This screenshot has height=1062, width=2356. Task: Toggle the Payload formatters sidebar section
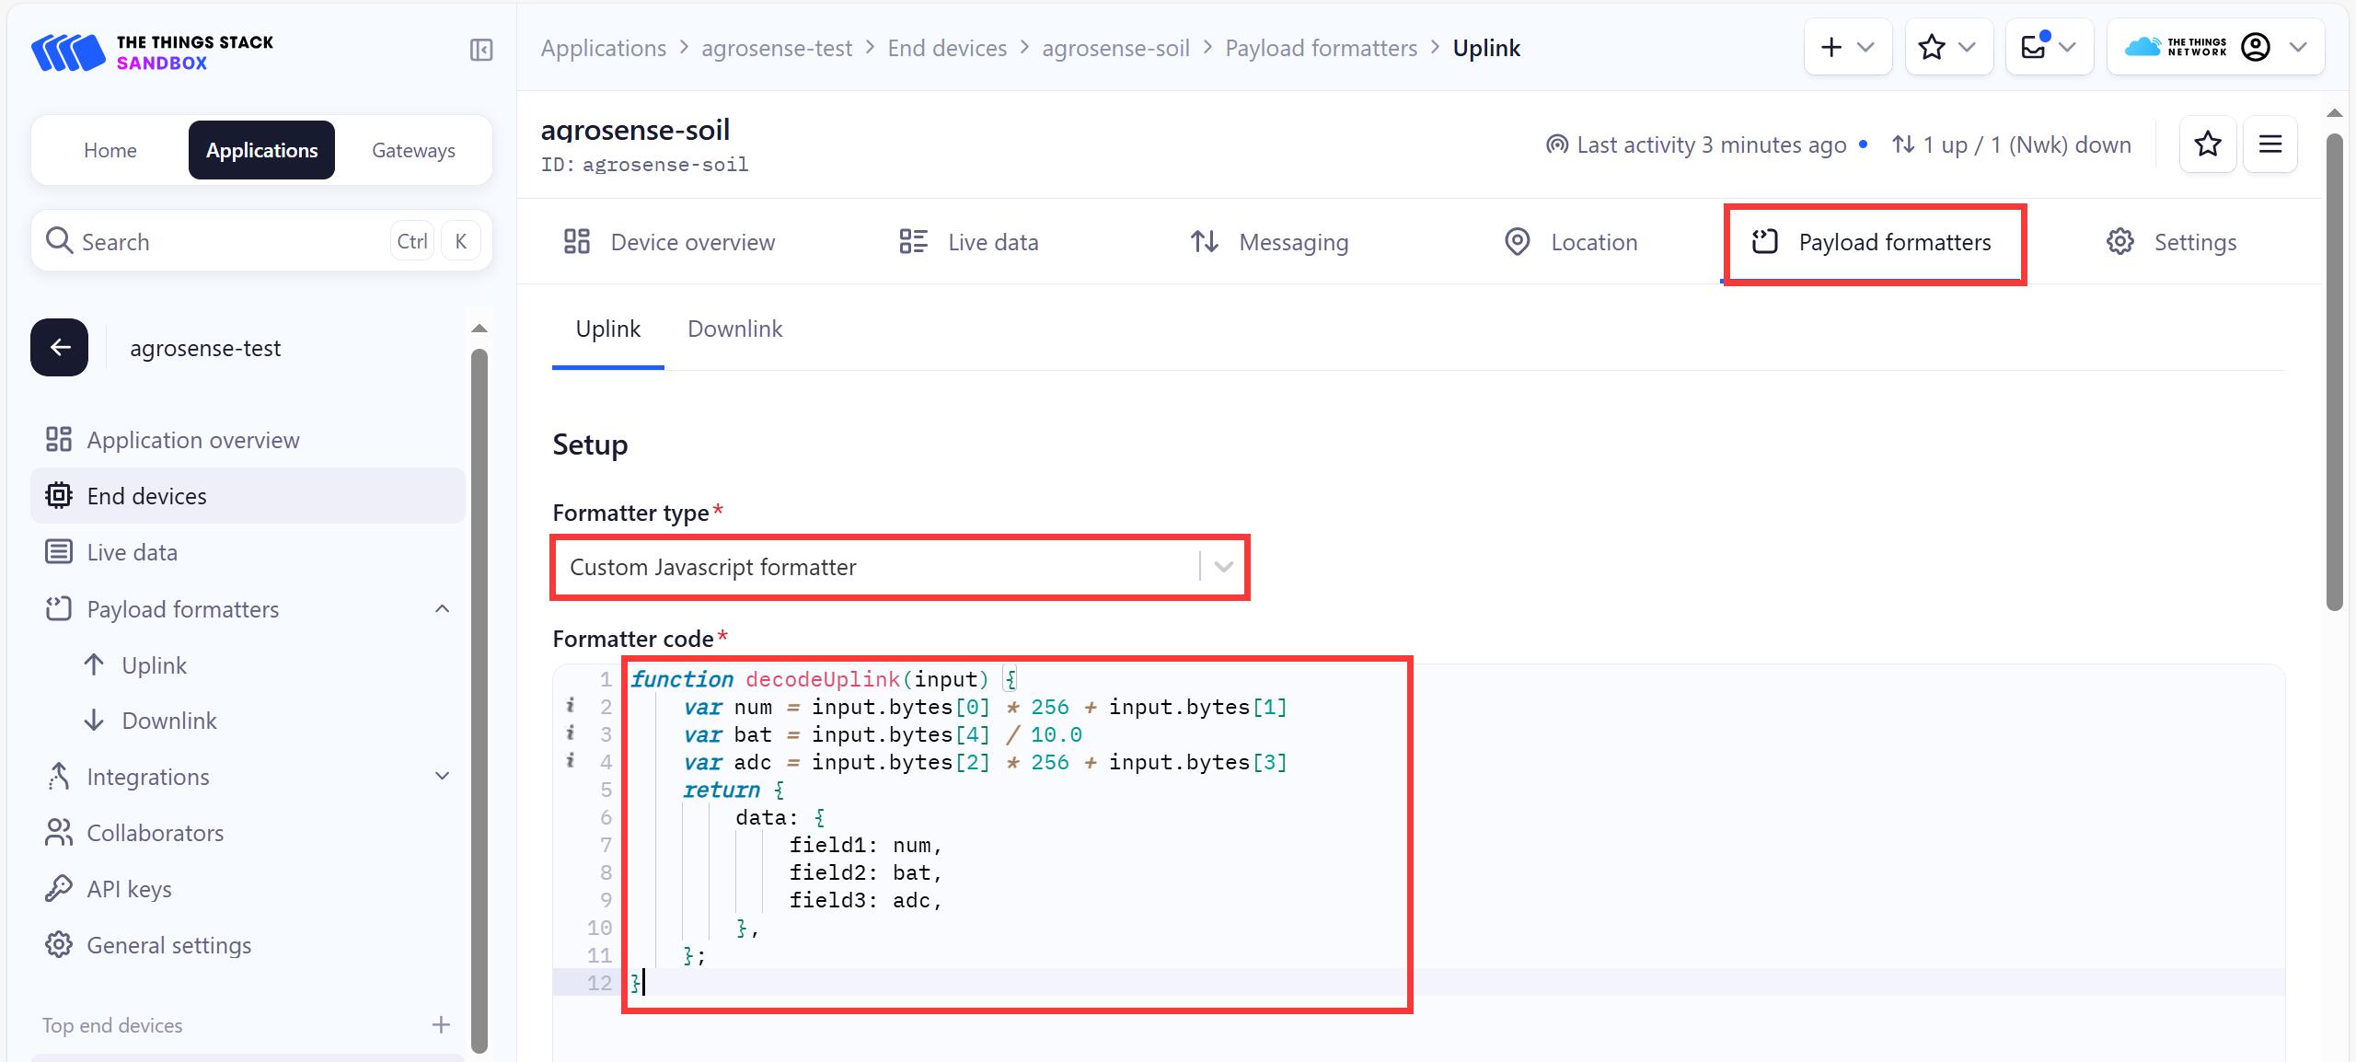(x=444, y=608)
